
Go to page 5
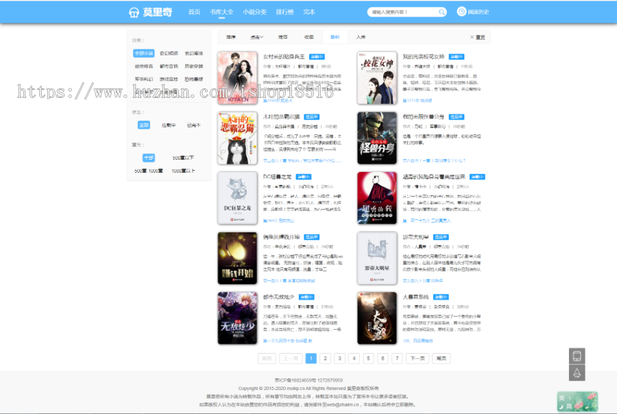(368, 358)
